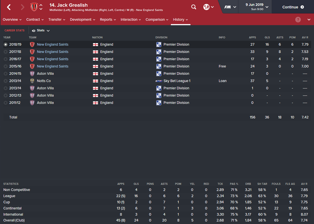Click the Notts Co club badge
This screenshot has height=224, width=314.
[32, 81]
